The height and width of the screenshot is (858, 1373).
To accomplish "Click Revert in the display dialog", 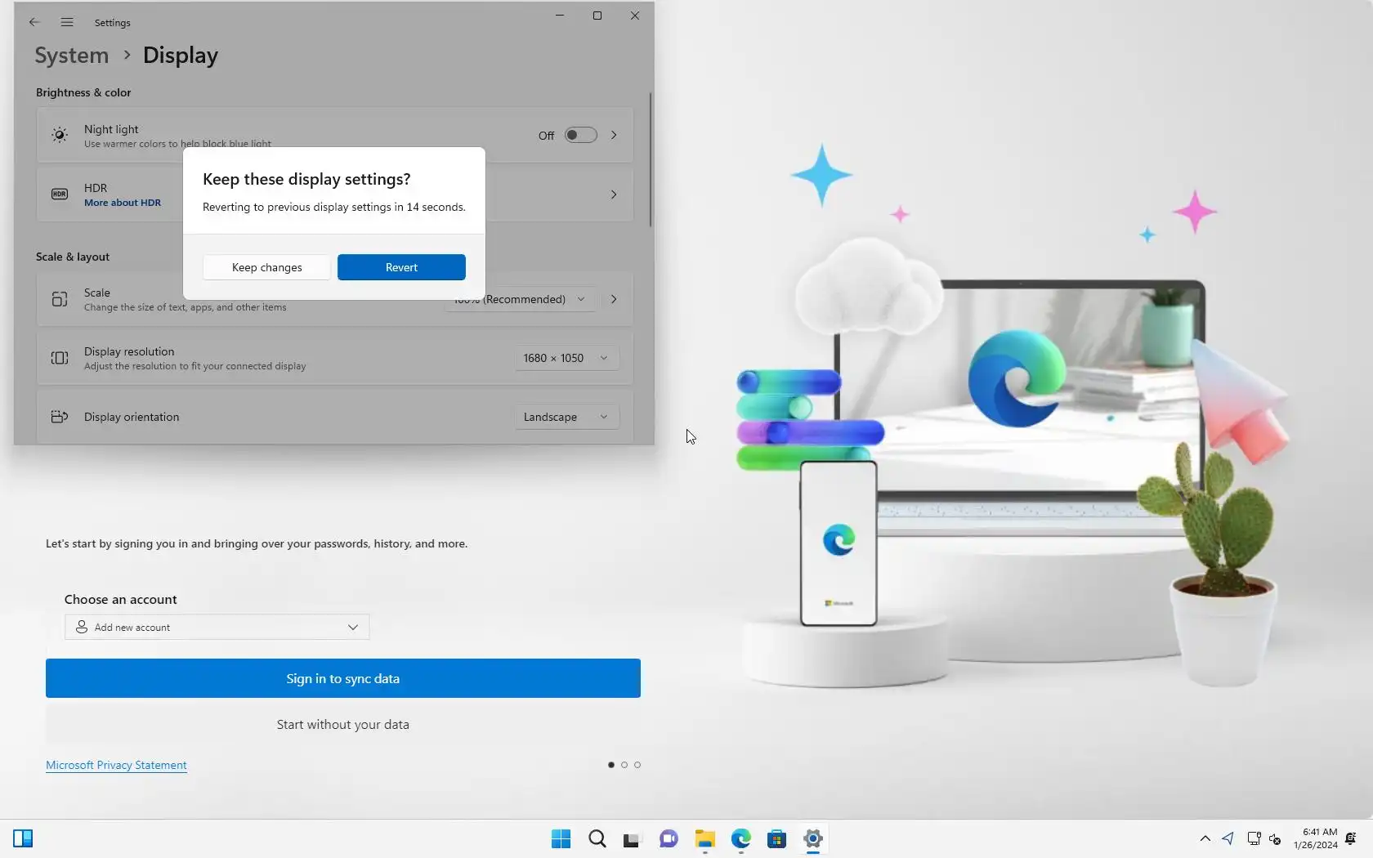I will 401,267.
